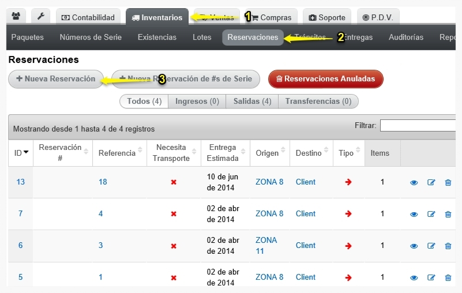This screenshot has height=293, width=462.
Task: Open the wrench settings tab
Action: pyautogui.click(x=40, y=16)
